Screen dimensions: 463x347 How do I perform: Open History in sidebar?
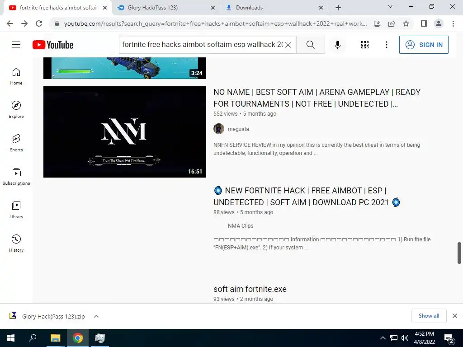click(x=16, y=244)
